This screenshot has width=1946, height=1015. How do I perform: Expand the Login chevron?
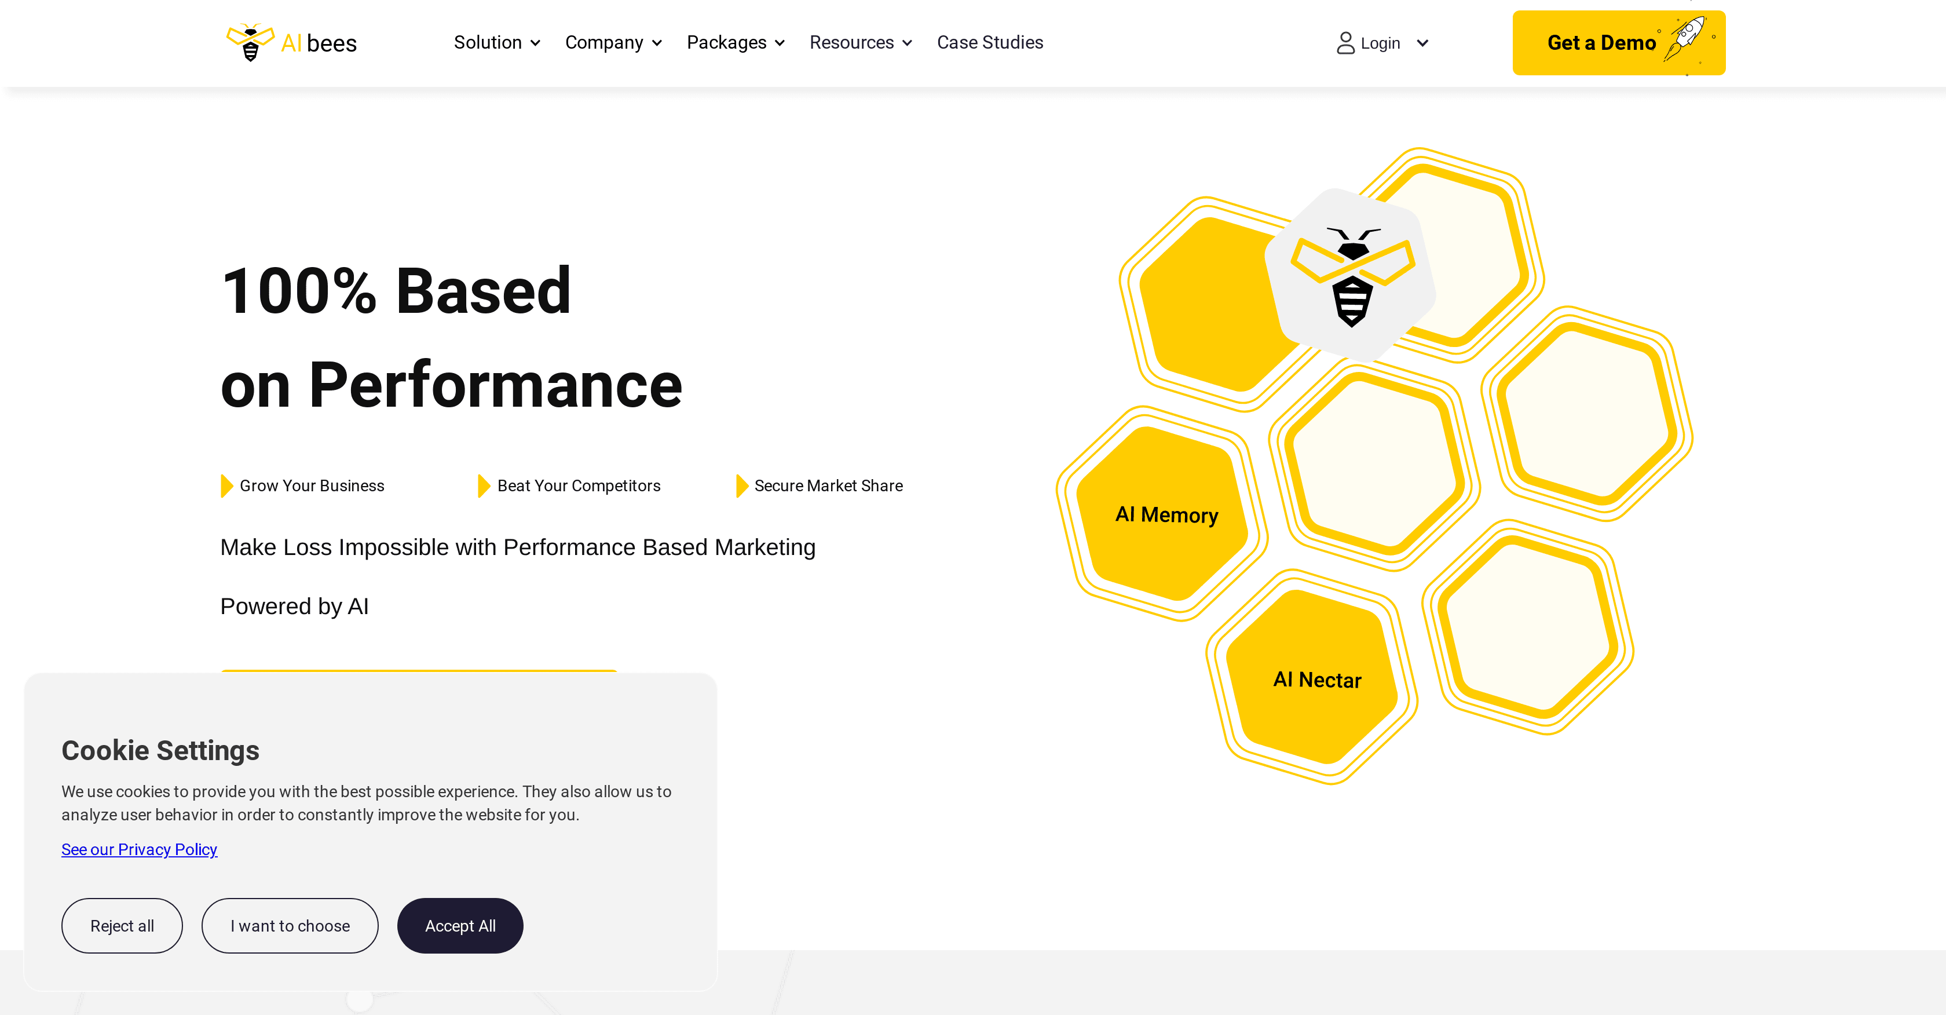coord(1423,43)
